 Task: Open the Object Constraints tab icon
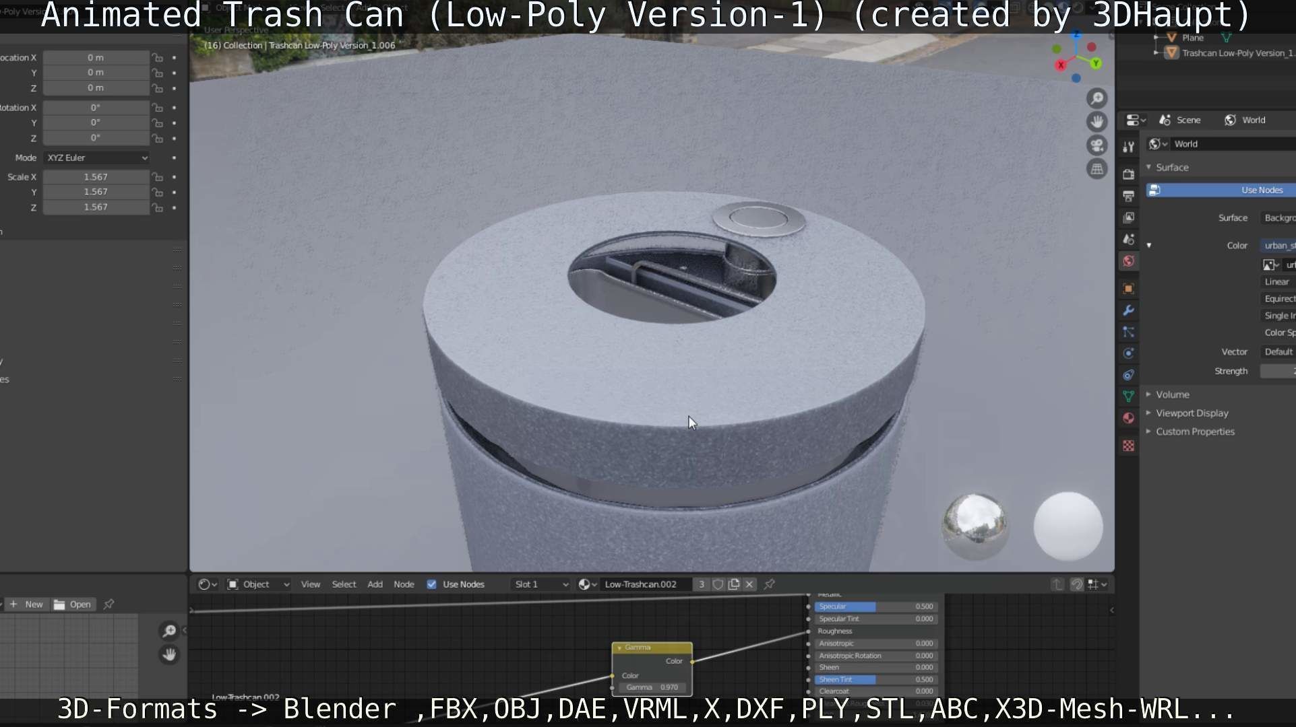[1128, 375]
